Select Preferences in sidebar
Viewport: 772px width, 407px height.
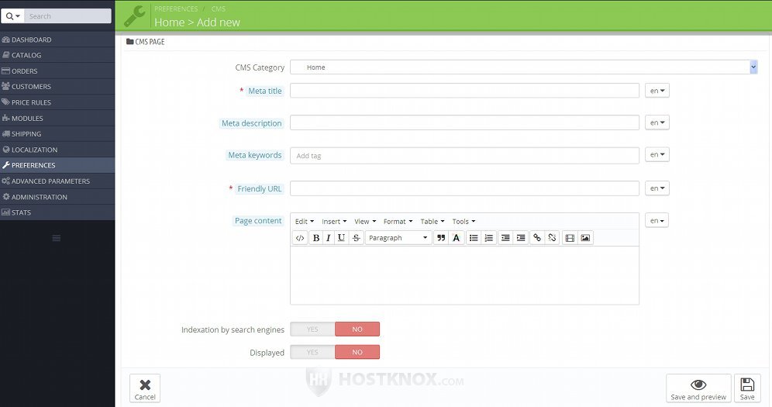[57, 165]
